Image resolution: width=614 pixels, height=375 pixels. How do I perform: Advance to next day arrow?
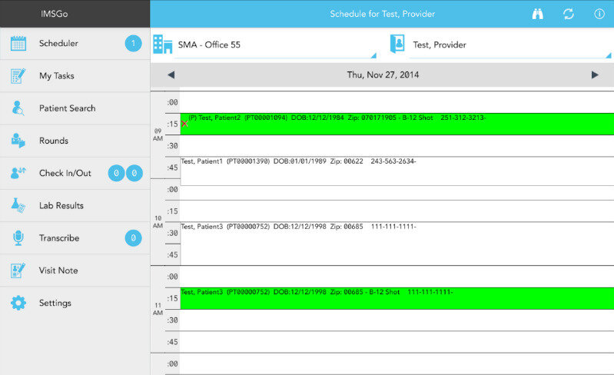(x=595, y=75)
